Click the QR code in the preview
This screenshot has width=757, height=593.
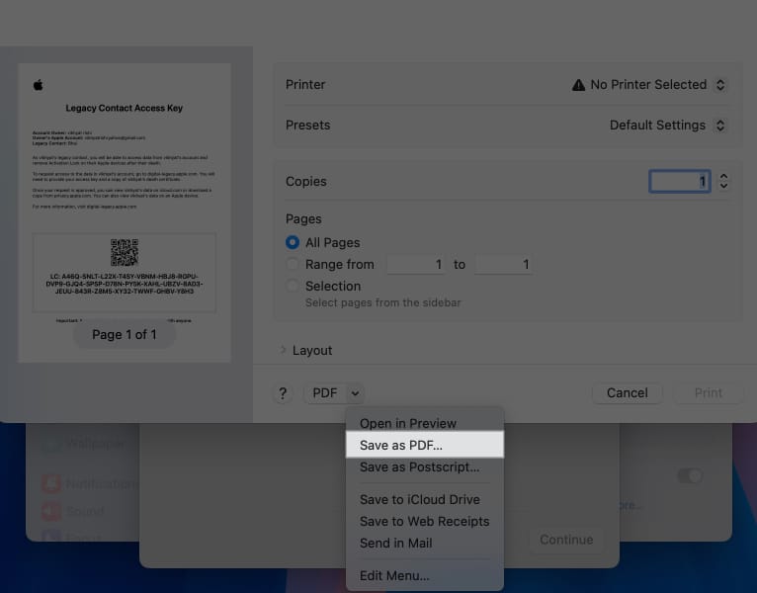point(125,252)
